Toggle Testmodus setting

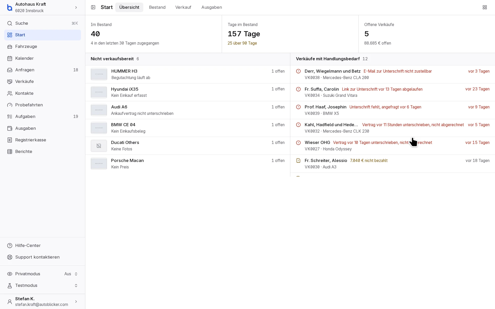(43, 285)
